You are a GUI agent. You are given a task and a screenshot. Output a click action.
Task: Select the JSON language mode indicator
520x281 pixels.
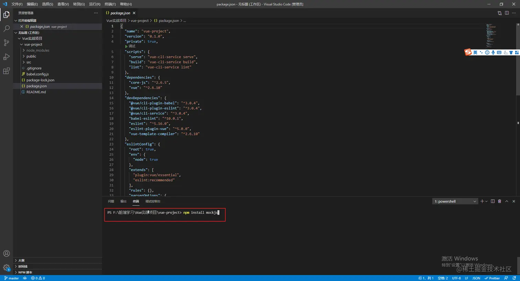click(476, 278)
